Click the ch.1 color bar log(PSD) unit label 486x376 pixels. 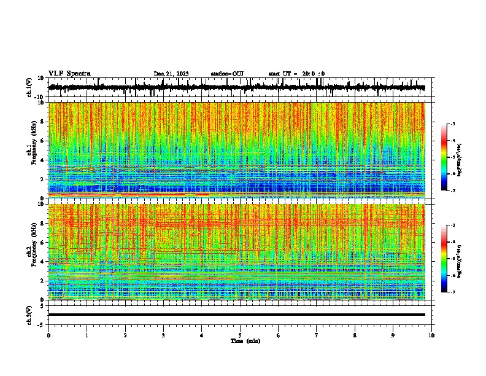(x=460, y=160)
